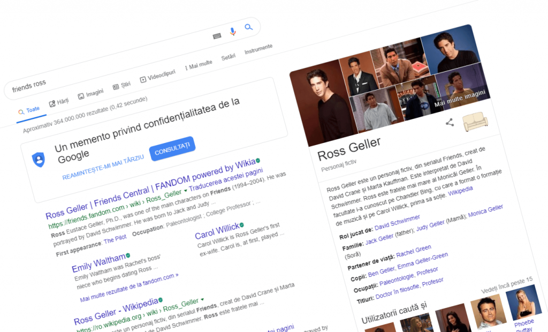
Task: Open Judy Geller link
Action: pos(430,225)
